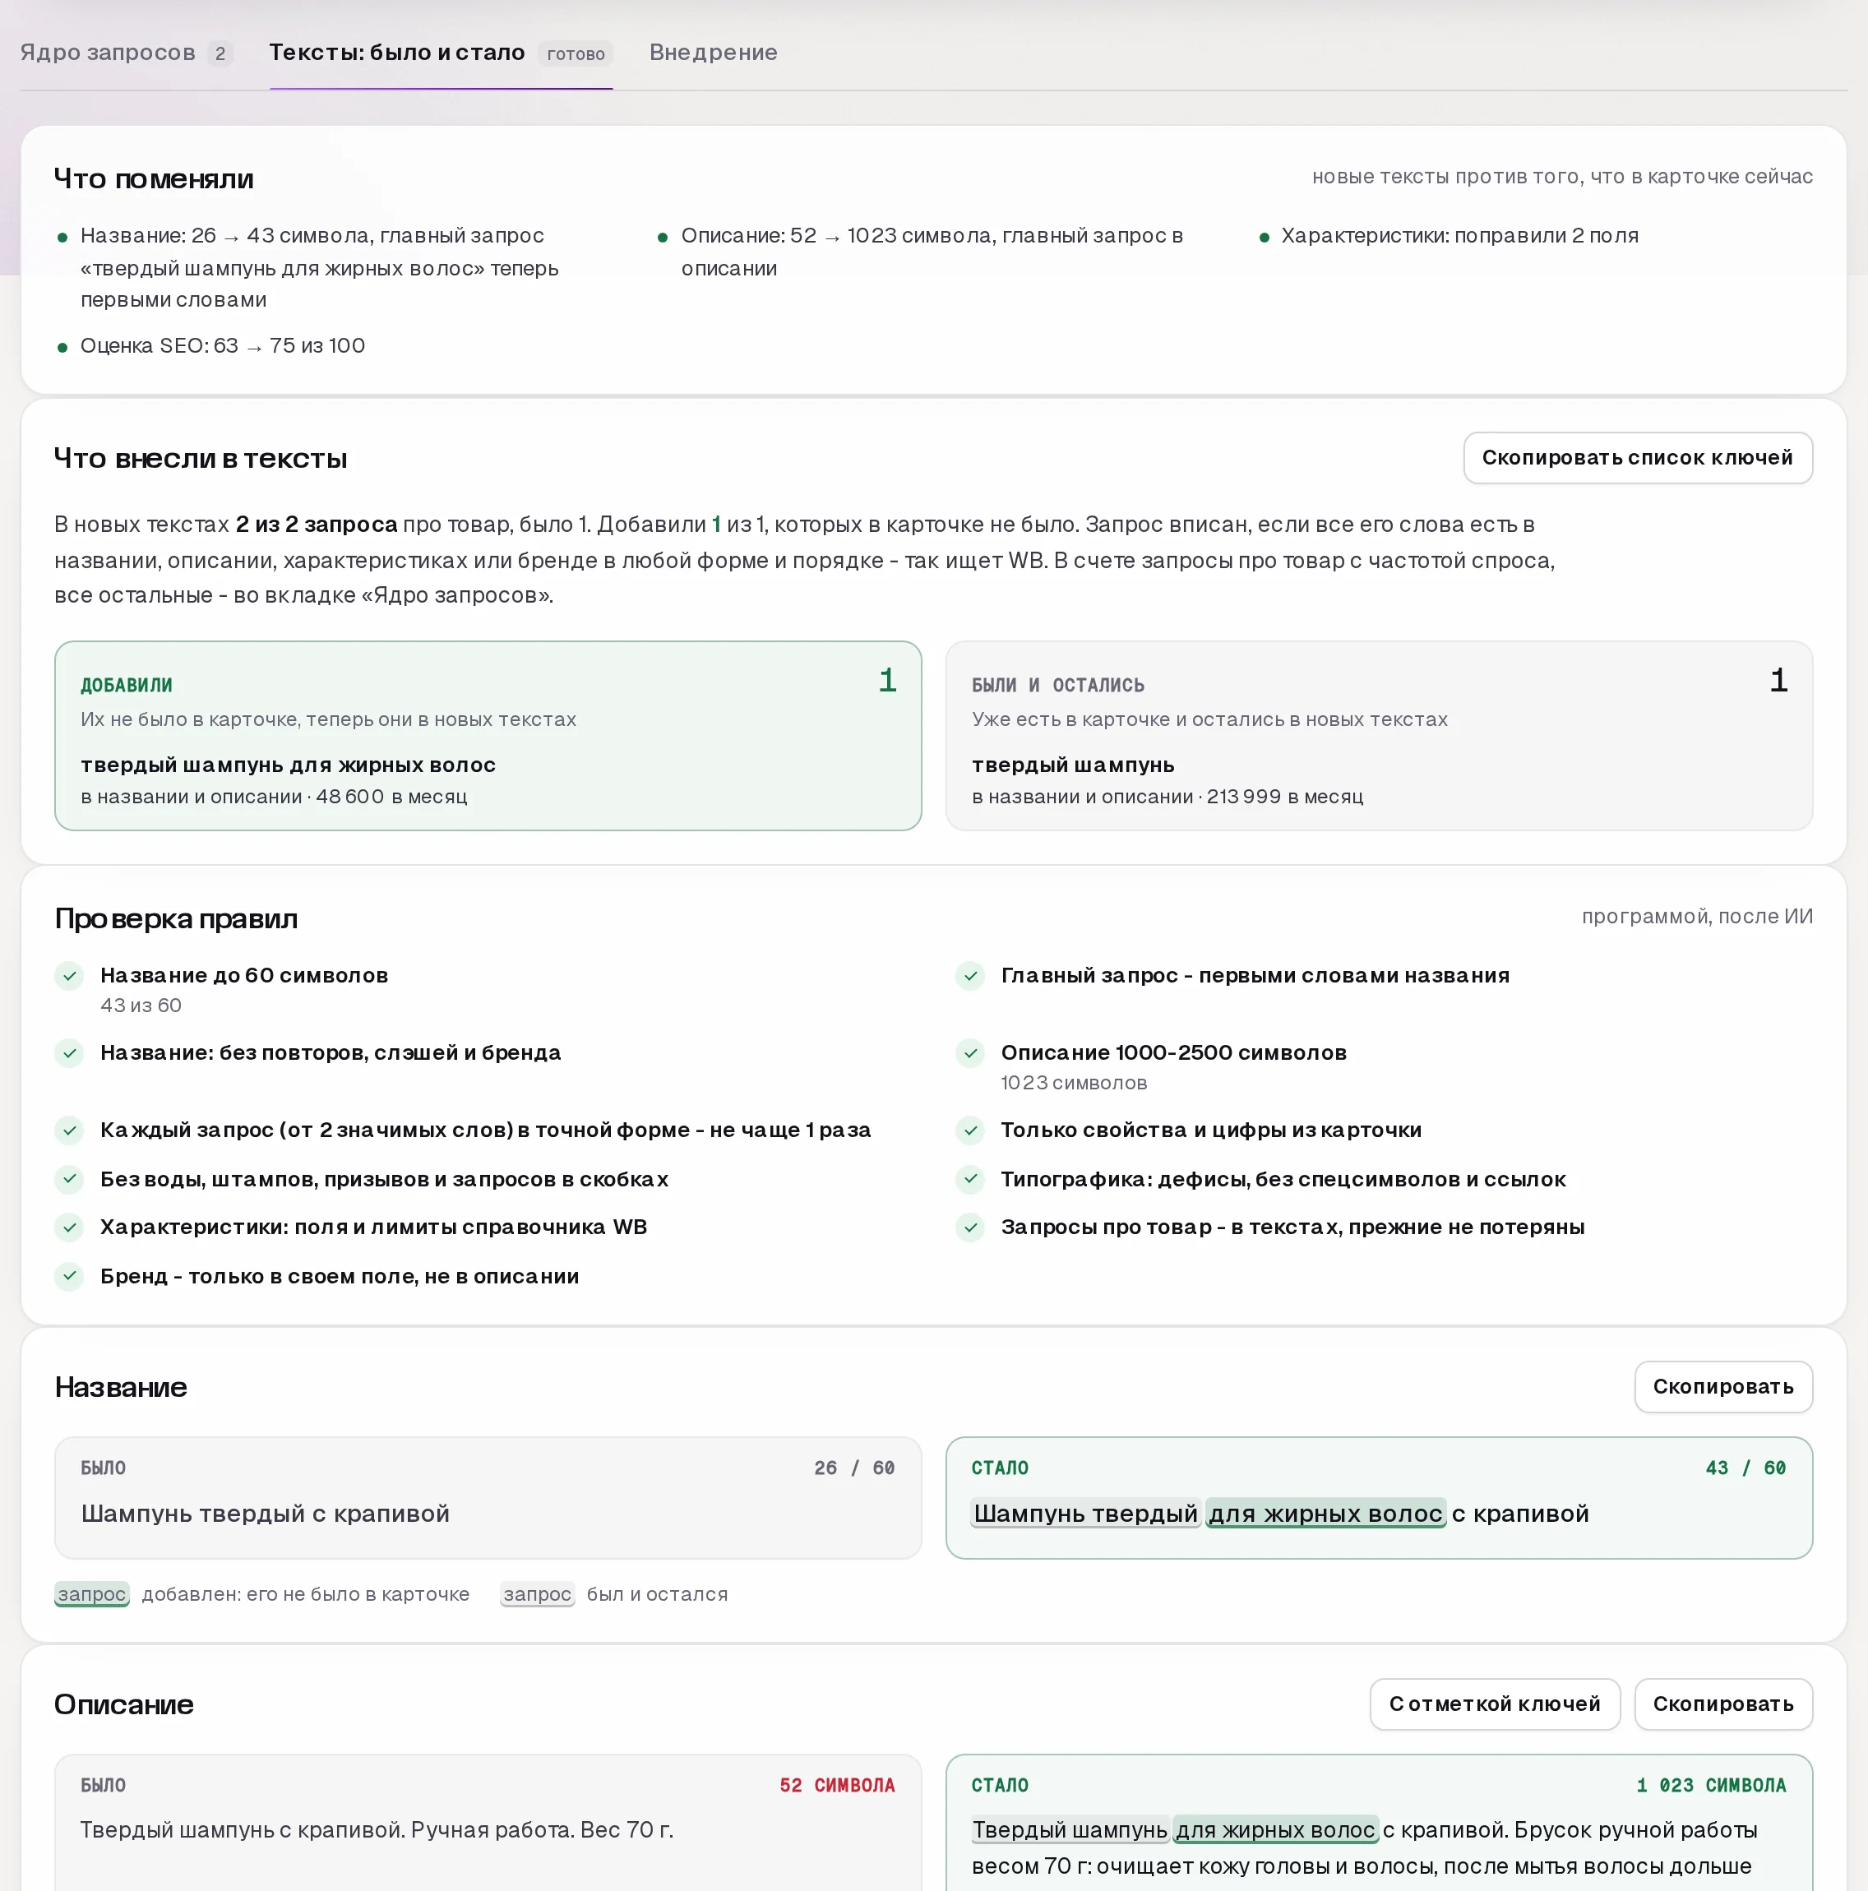The image size is (1868, 1891).
Task: Click old description «Твердый шампунь с крапивой. Ручная работа»
Action: (x=377, y=1830)
